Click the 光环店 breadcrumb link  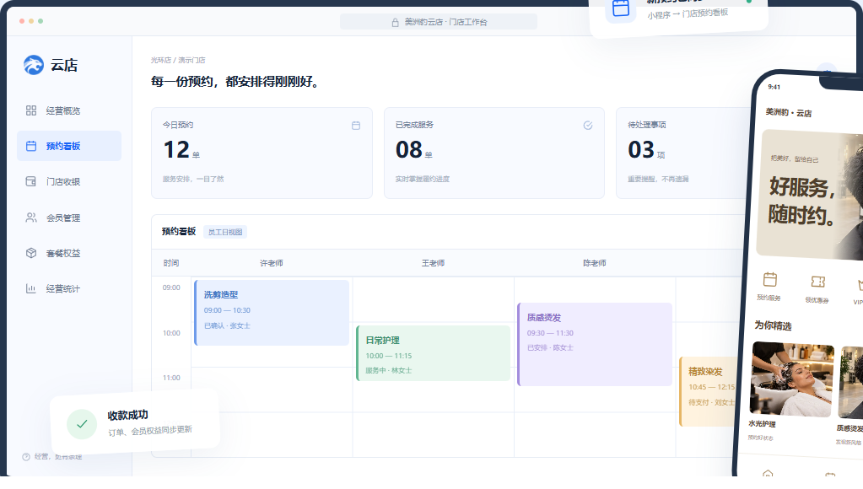coord(161,60)
